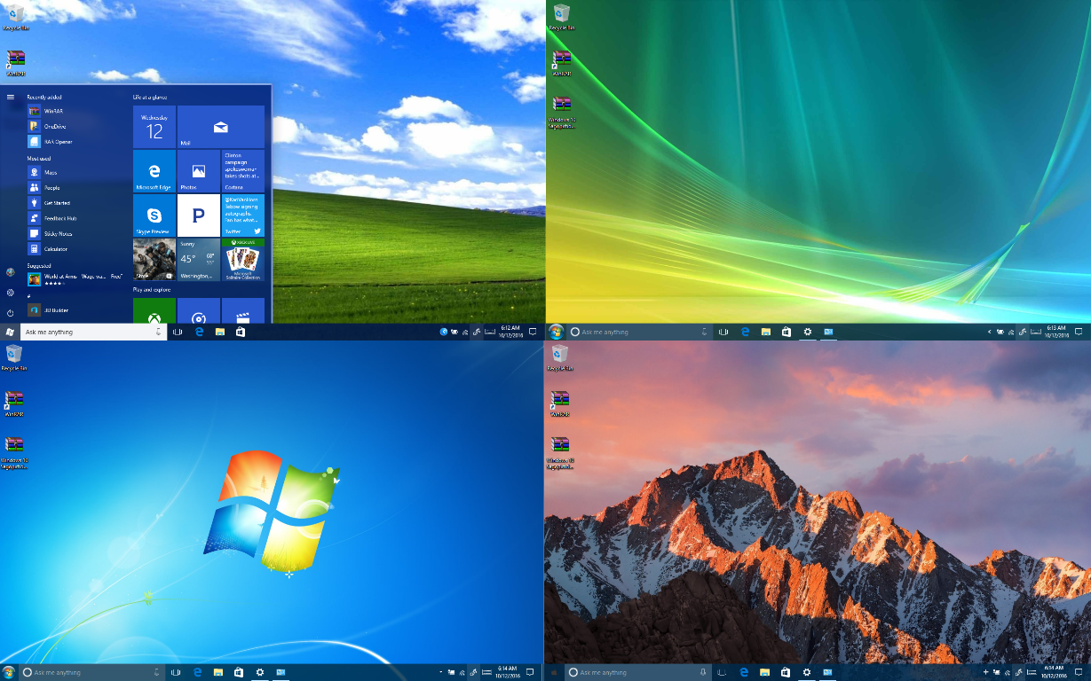Select Recycle Bin on Vista-wallpaper desktop
This screenshot has width=1091, height=681.
560,17
